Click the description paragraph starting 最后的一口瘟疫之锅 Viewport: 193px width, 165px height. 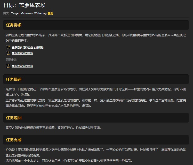tap(95, 92)
